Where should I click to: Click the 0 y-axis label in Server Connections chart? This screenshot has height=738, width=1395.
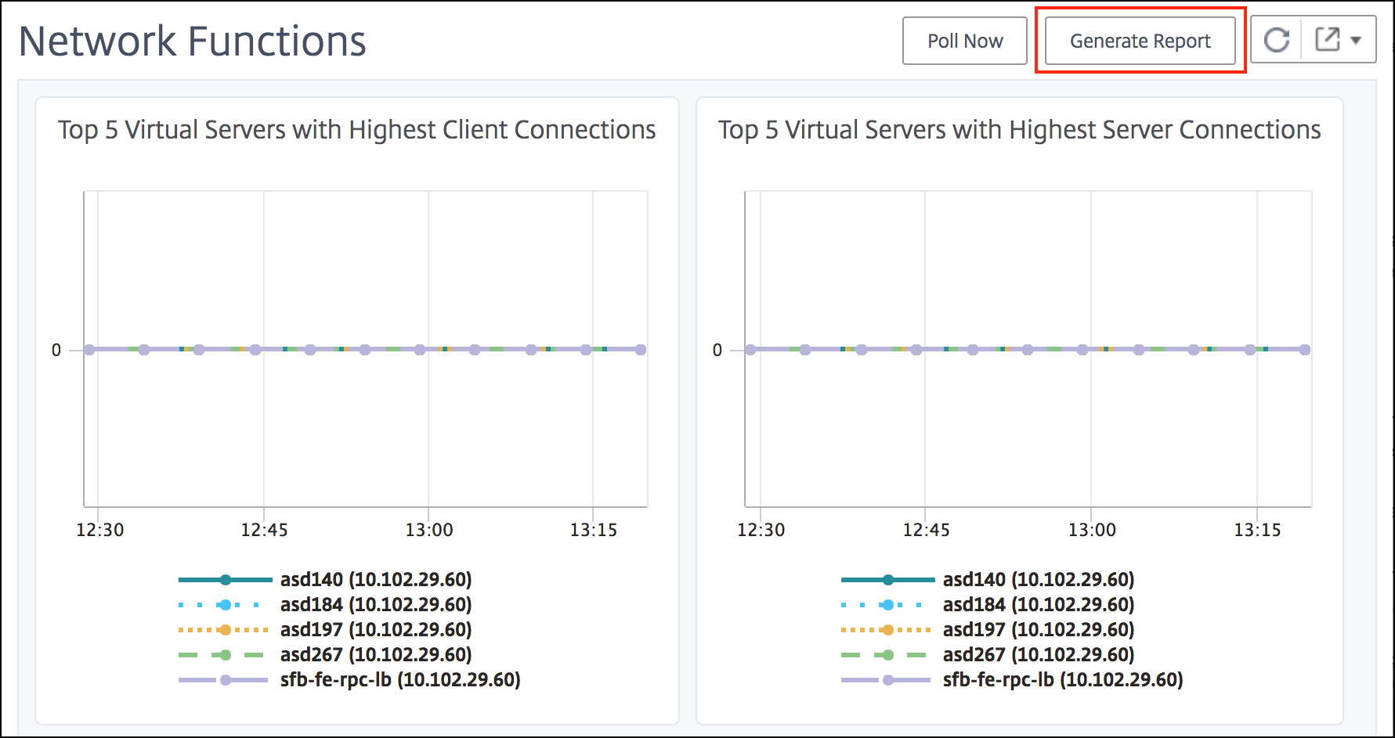pos(717,351)
